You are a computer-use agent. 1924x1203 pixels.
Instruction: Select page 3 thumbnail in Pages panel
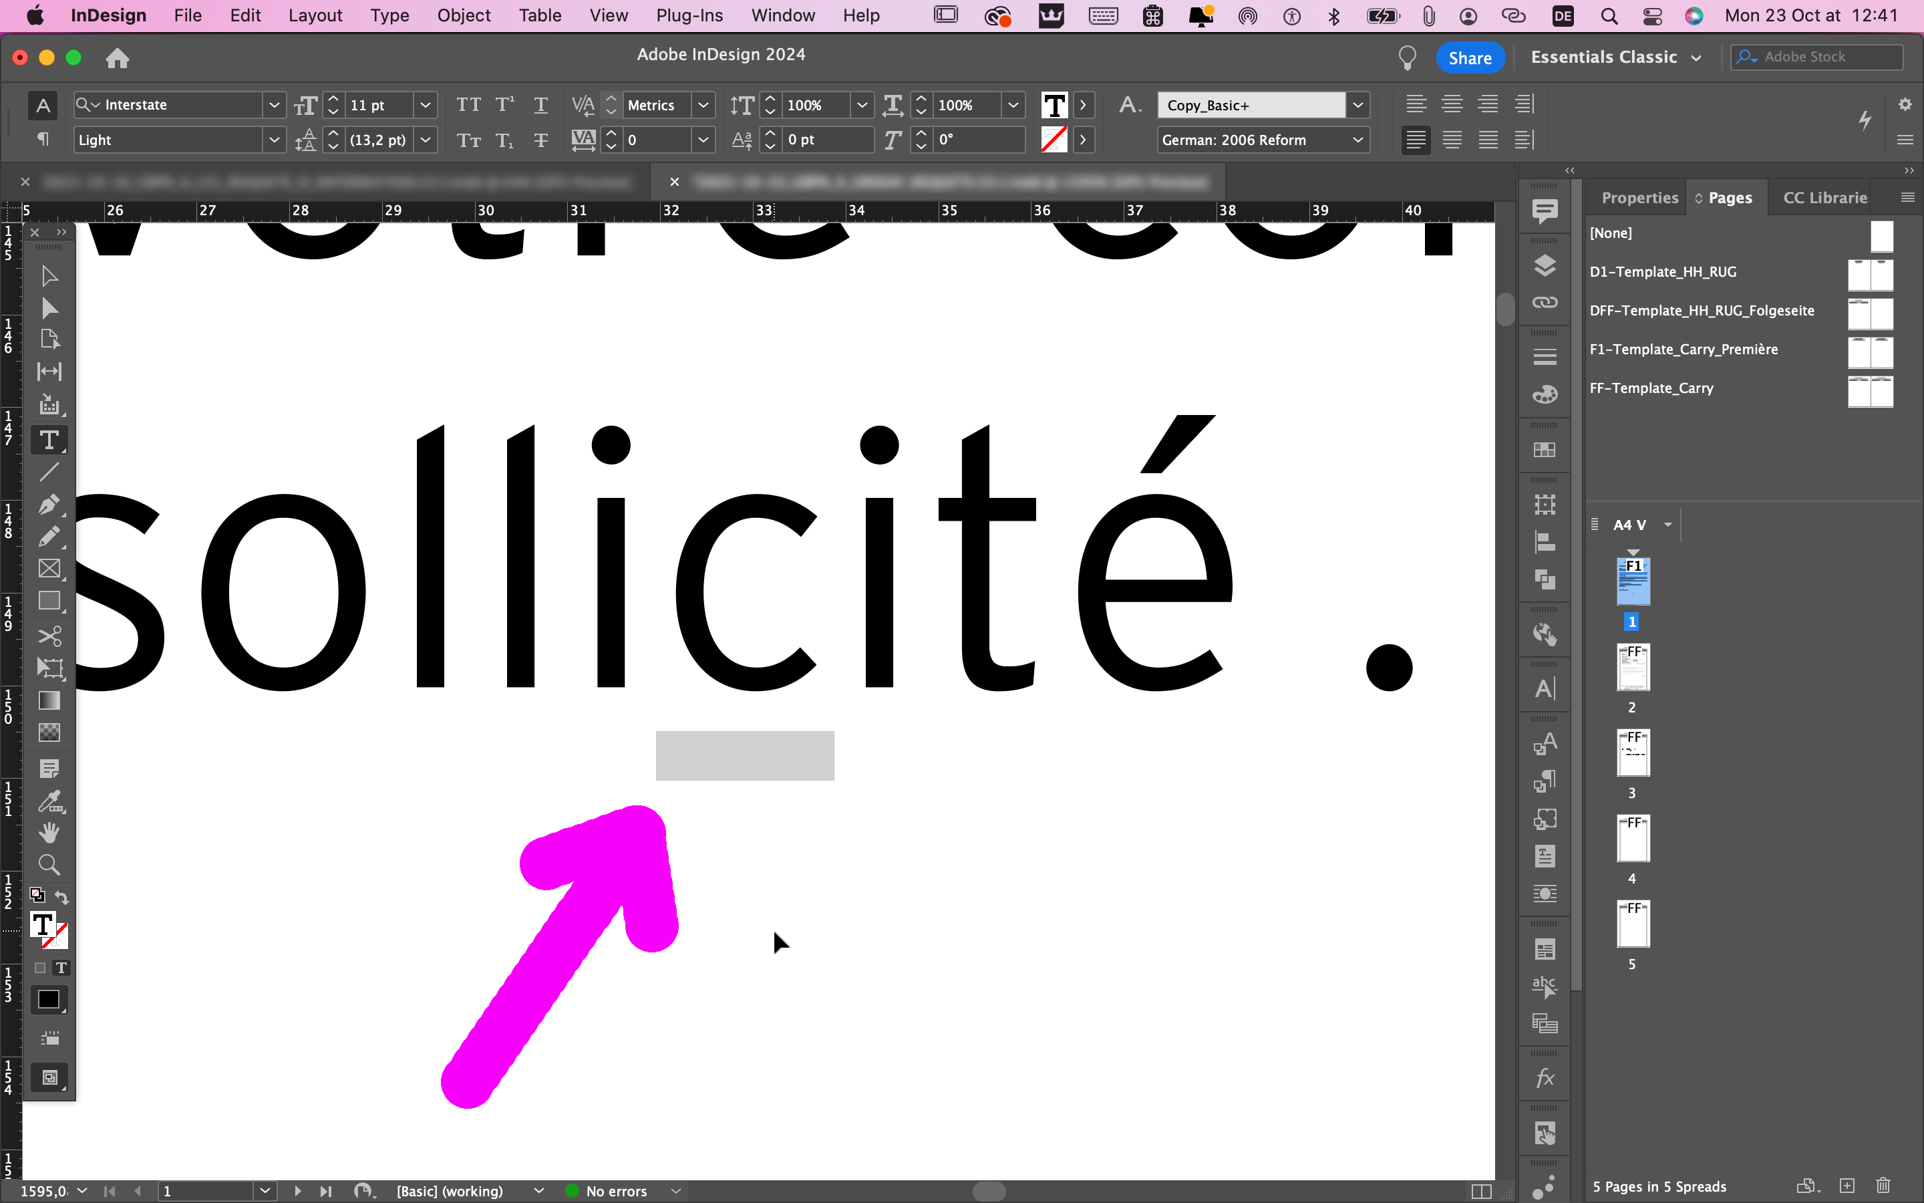1632,752
